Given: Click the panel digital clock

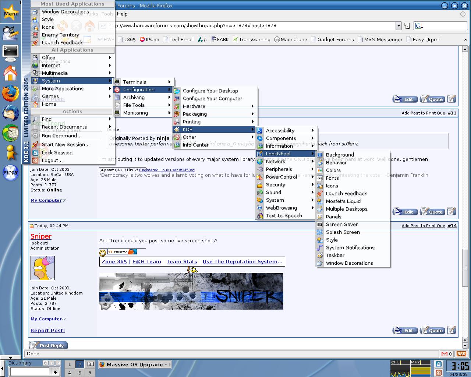Looking at the screenshot, I should click(x=460, y=366).
